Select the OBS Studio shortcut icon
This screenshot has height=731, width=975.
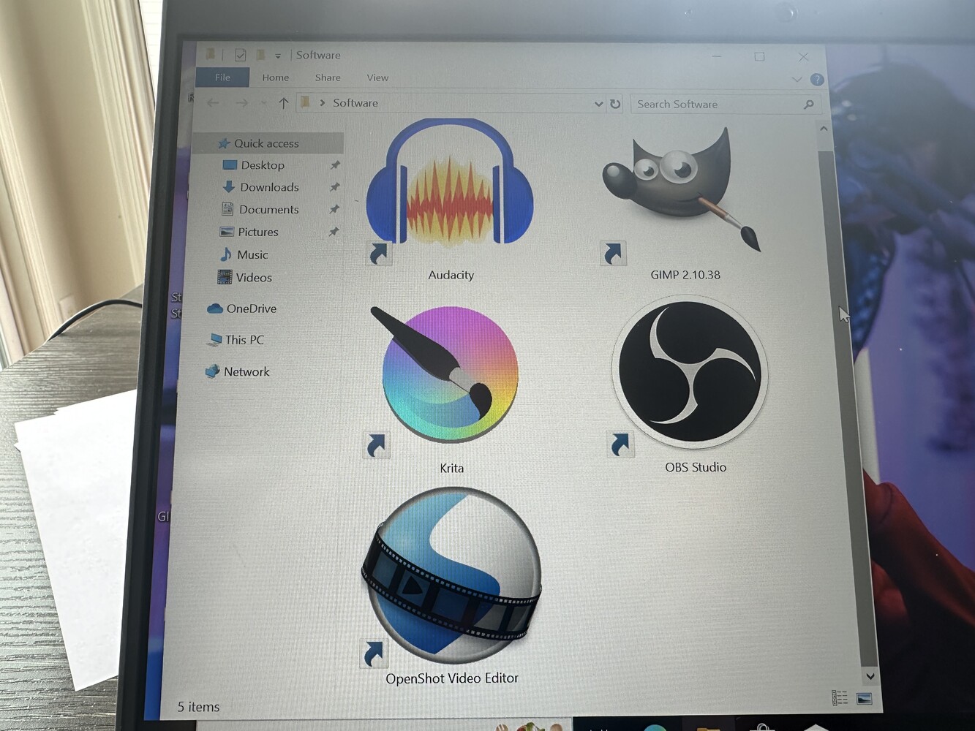pyautogui.click(x=689, y=371)
